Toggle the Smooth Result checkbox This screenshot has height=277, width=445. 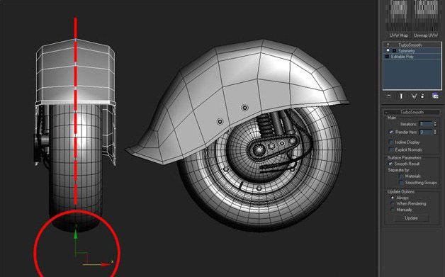[391, 164]
